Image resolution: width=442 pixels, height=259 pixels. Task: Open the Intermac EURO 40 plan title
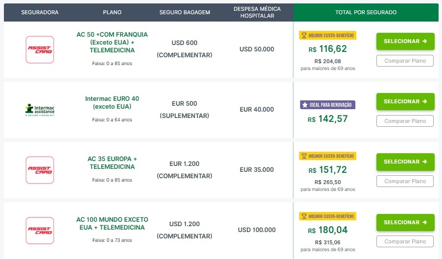112,102
